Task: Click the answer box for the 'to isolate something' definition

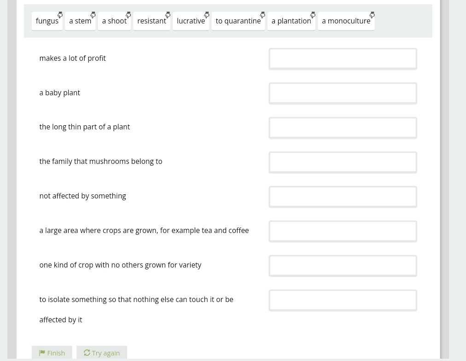Action: point(343,301)
